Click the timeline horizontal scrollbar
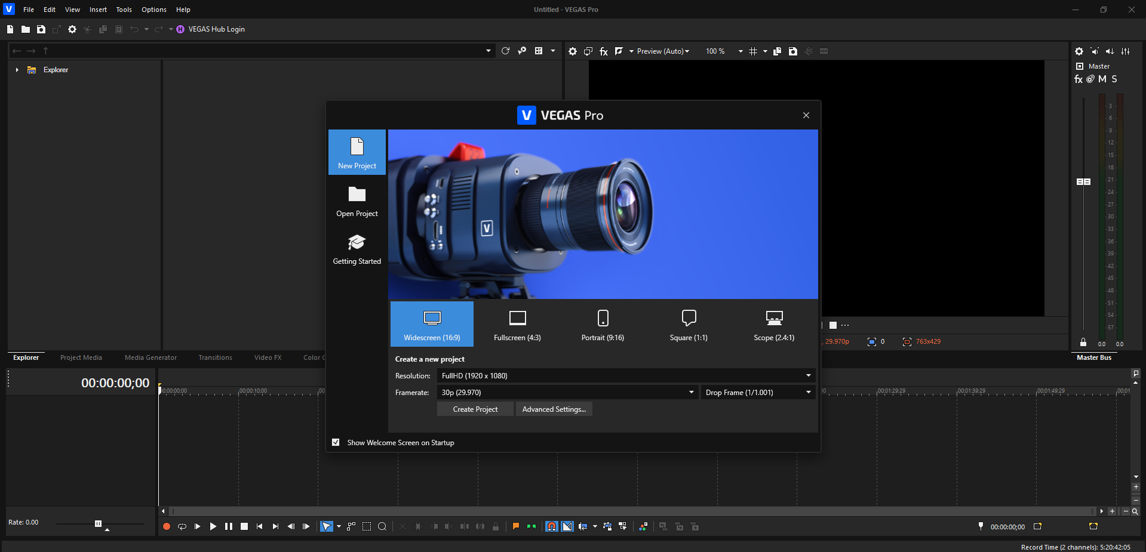1146x552 pixels. point(632,511)
